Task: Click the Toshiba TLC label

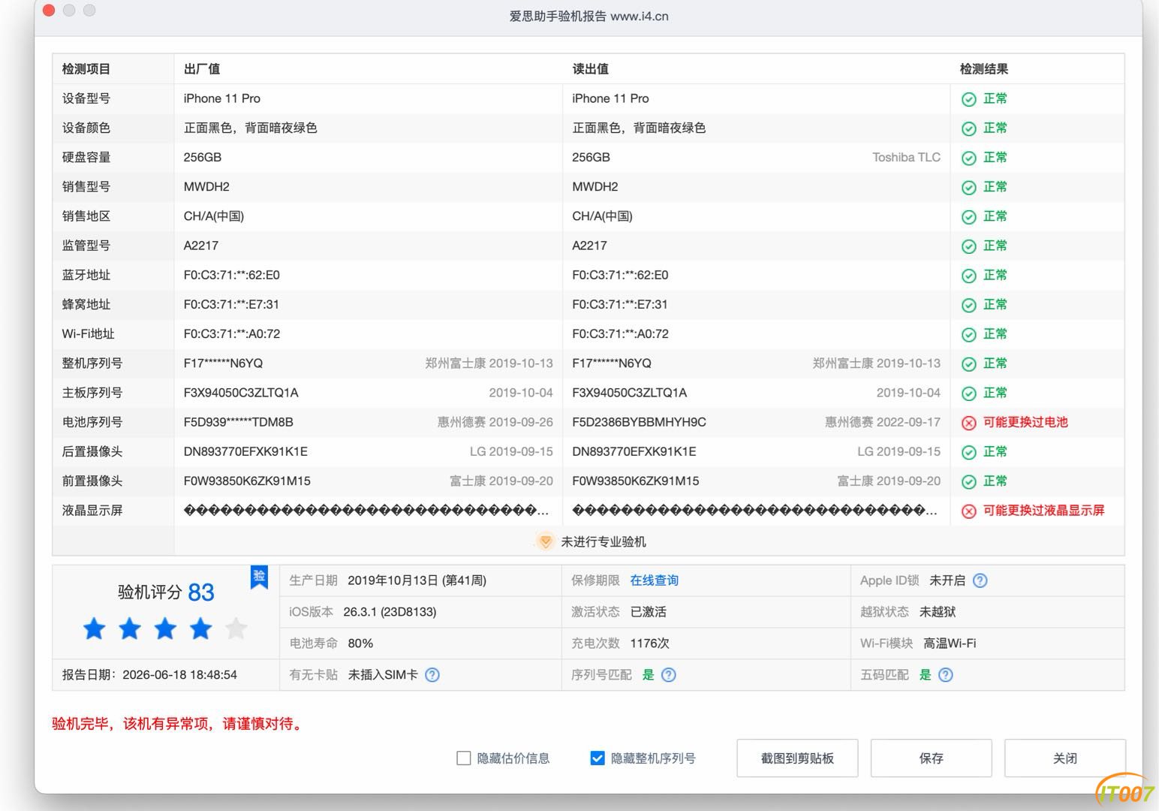Action: 906,158
